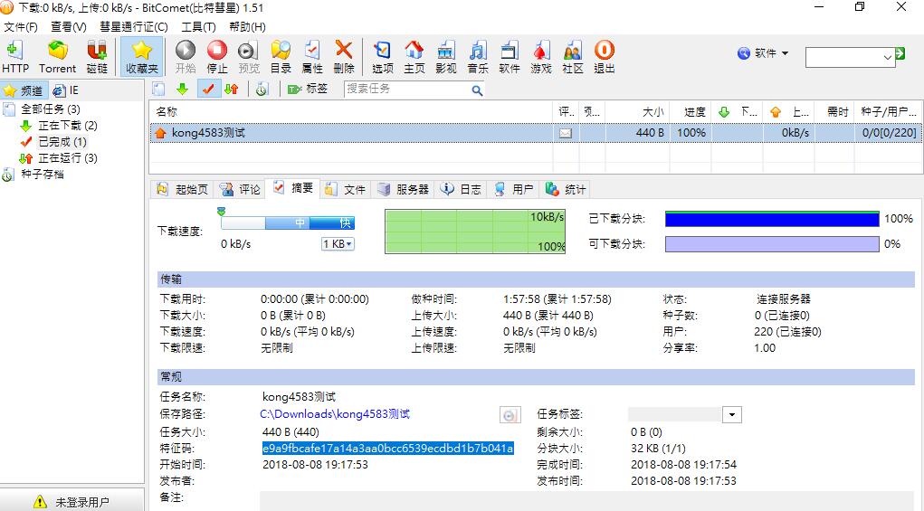Open the 查看(V) menu
This screenshot has width=924, height=511.
pyautogui.click(x=69, y=27)
